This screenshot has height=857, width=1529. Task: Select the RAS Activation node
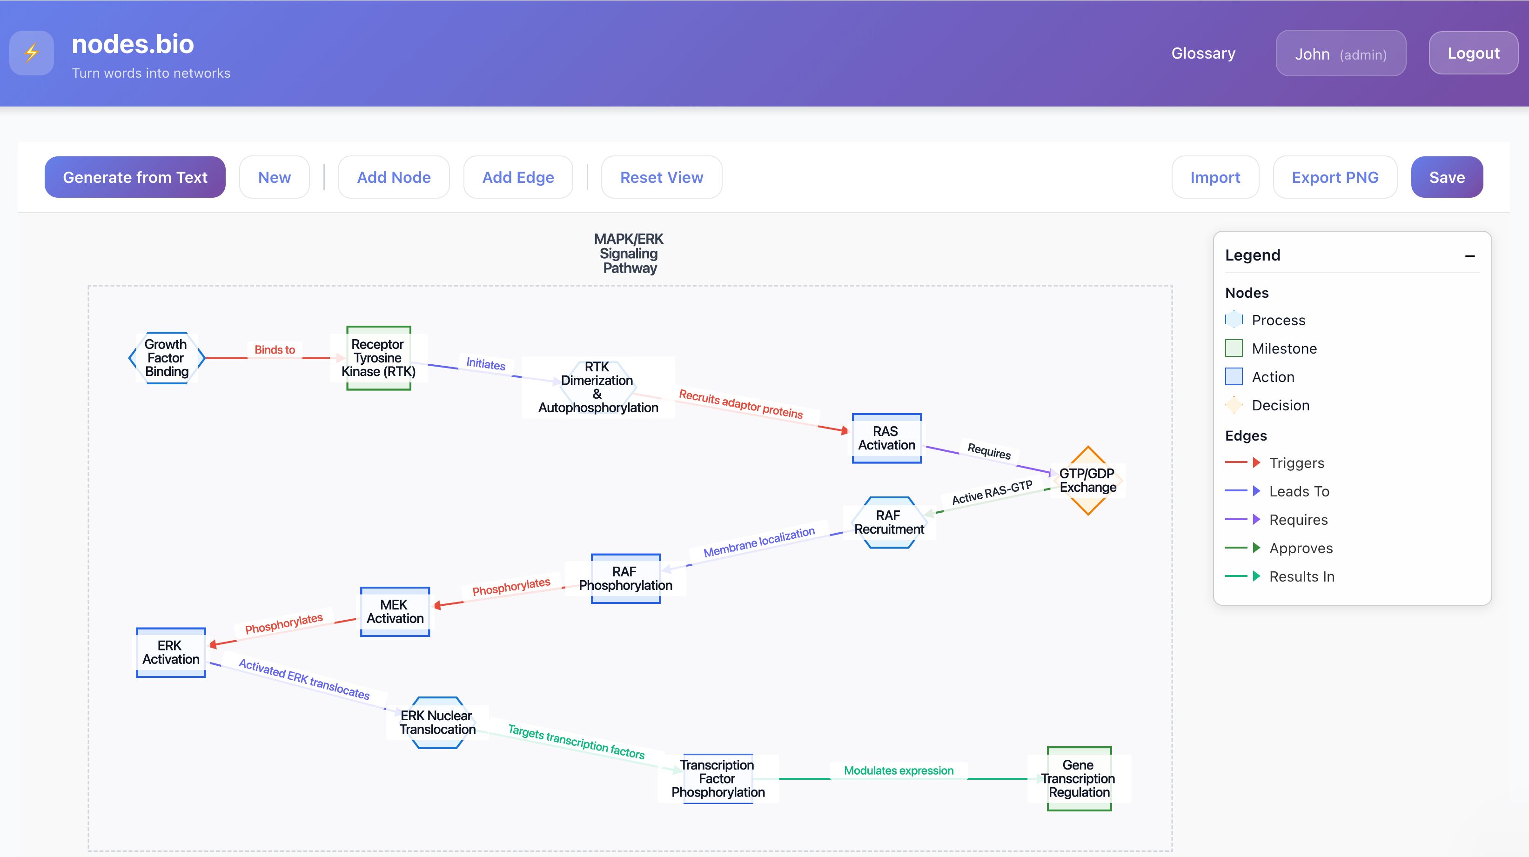886,438
